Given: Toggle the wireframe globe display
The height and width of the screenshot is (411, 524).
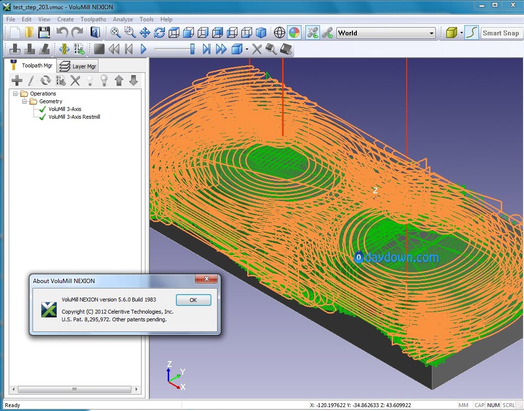Looking at the screenshot, I should pyautogui.click(x=279, y=33).
